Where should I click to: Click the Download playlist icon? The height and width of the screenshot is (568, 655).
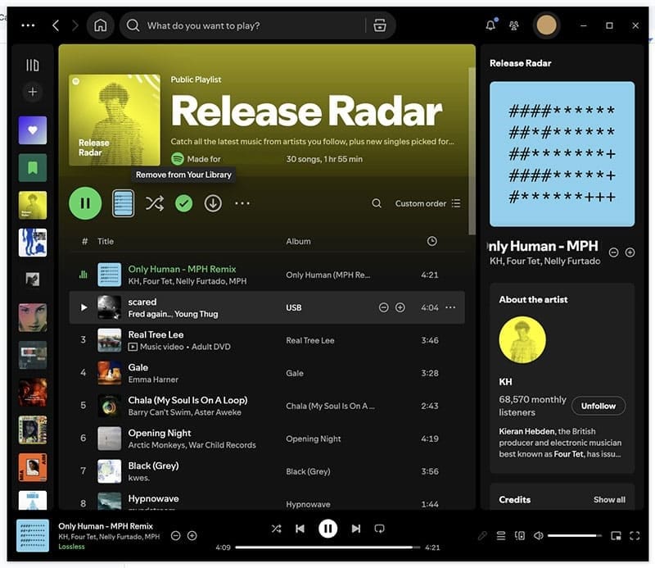click(213, 203)
